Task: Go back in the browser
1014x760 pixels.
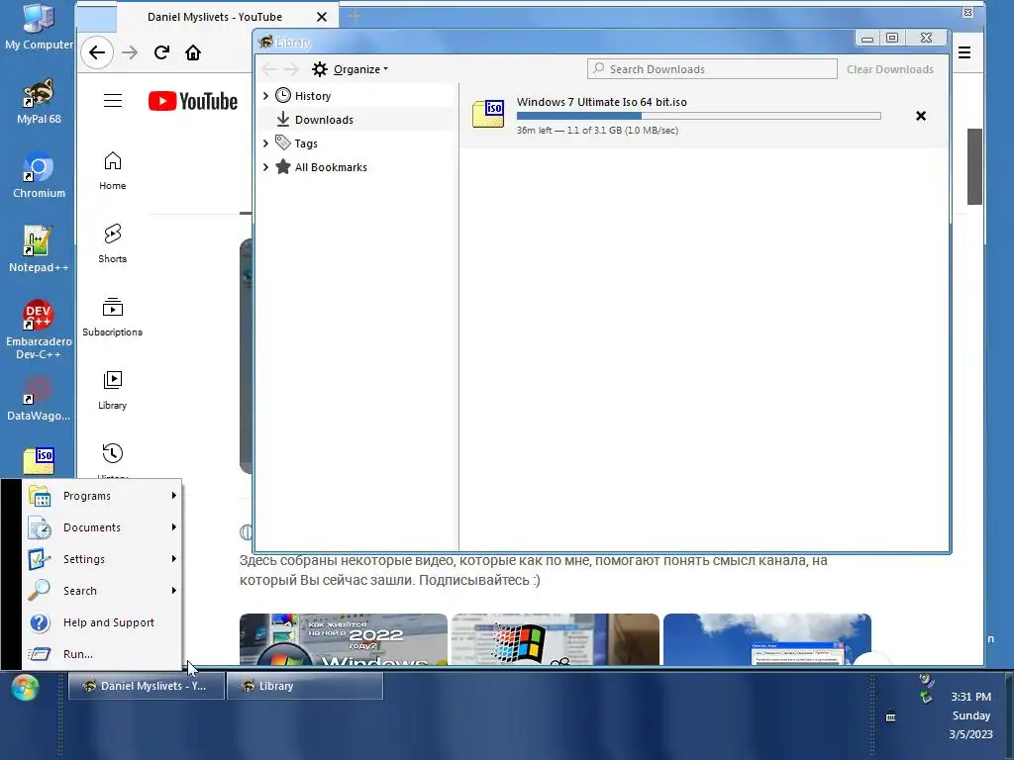Action: click(97, 53)
